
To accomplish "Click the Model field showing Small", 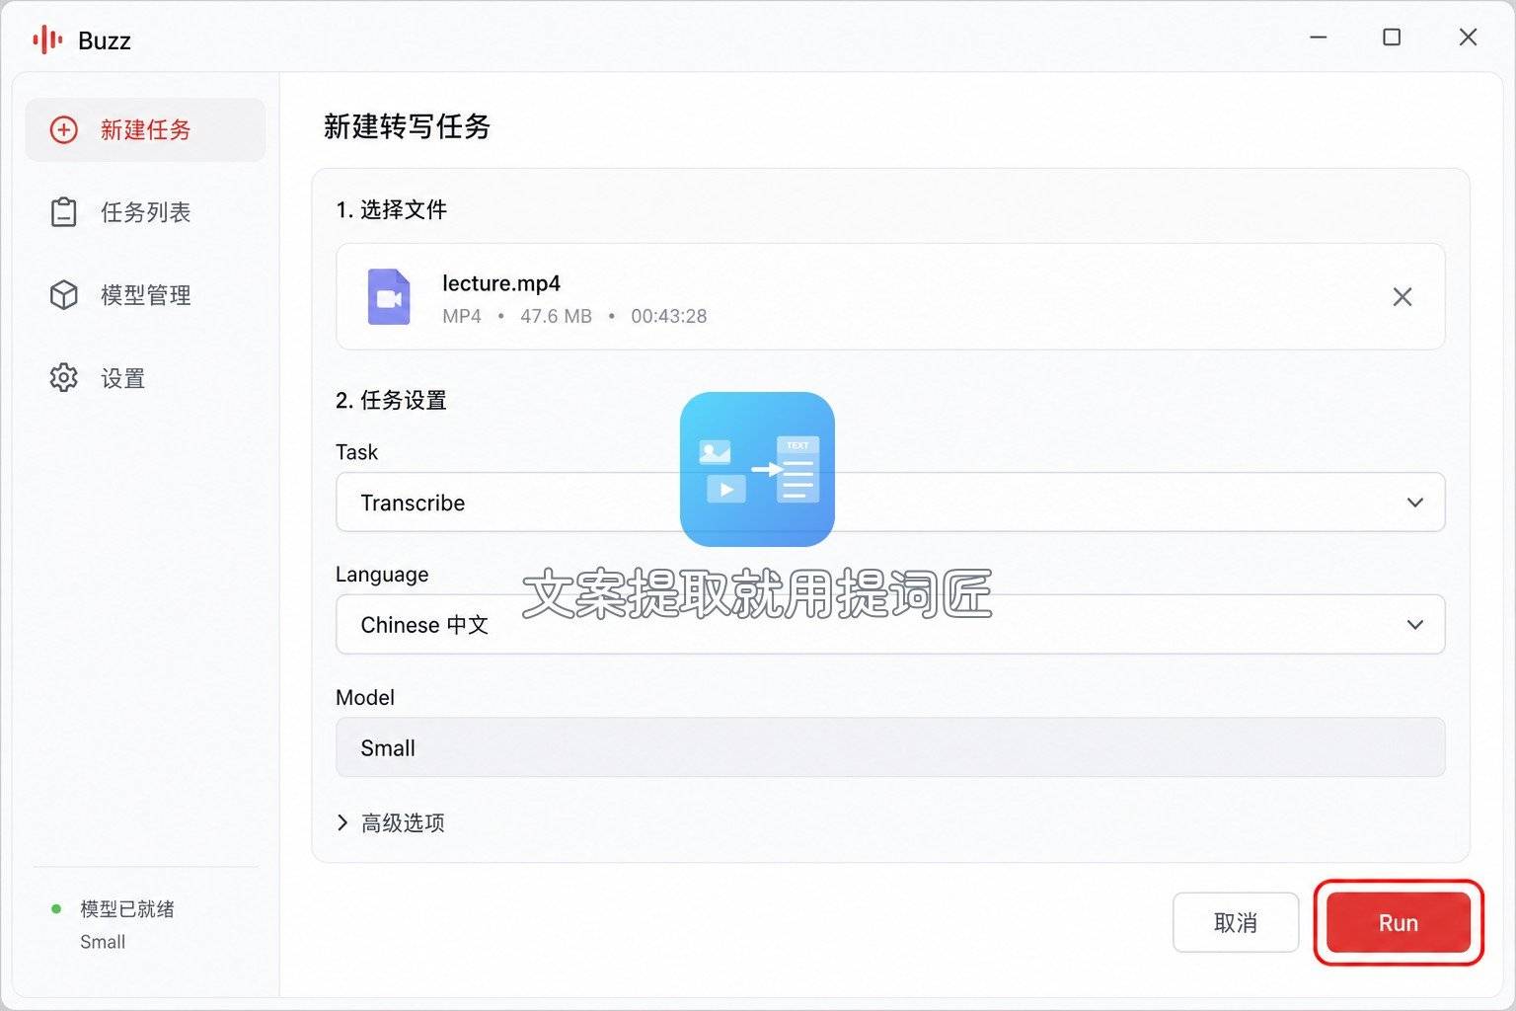I will click(890, 747).
